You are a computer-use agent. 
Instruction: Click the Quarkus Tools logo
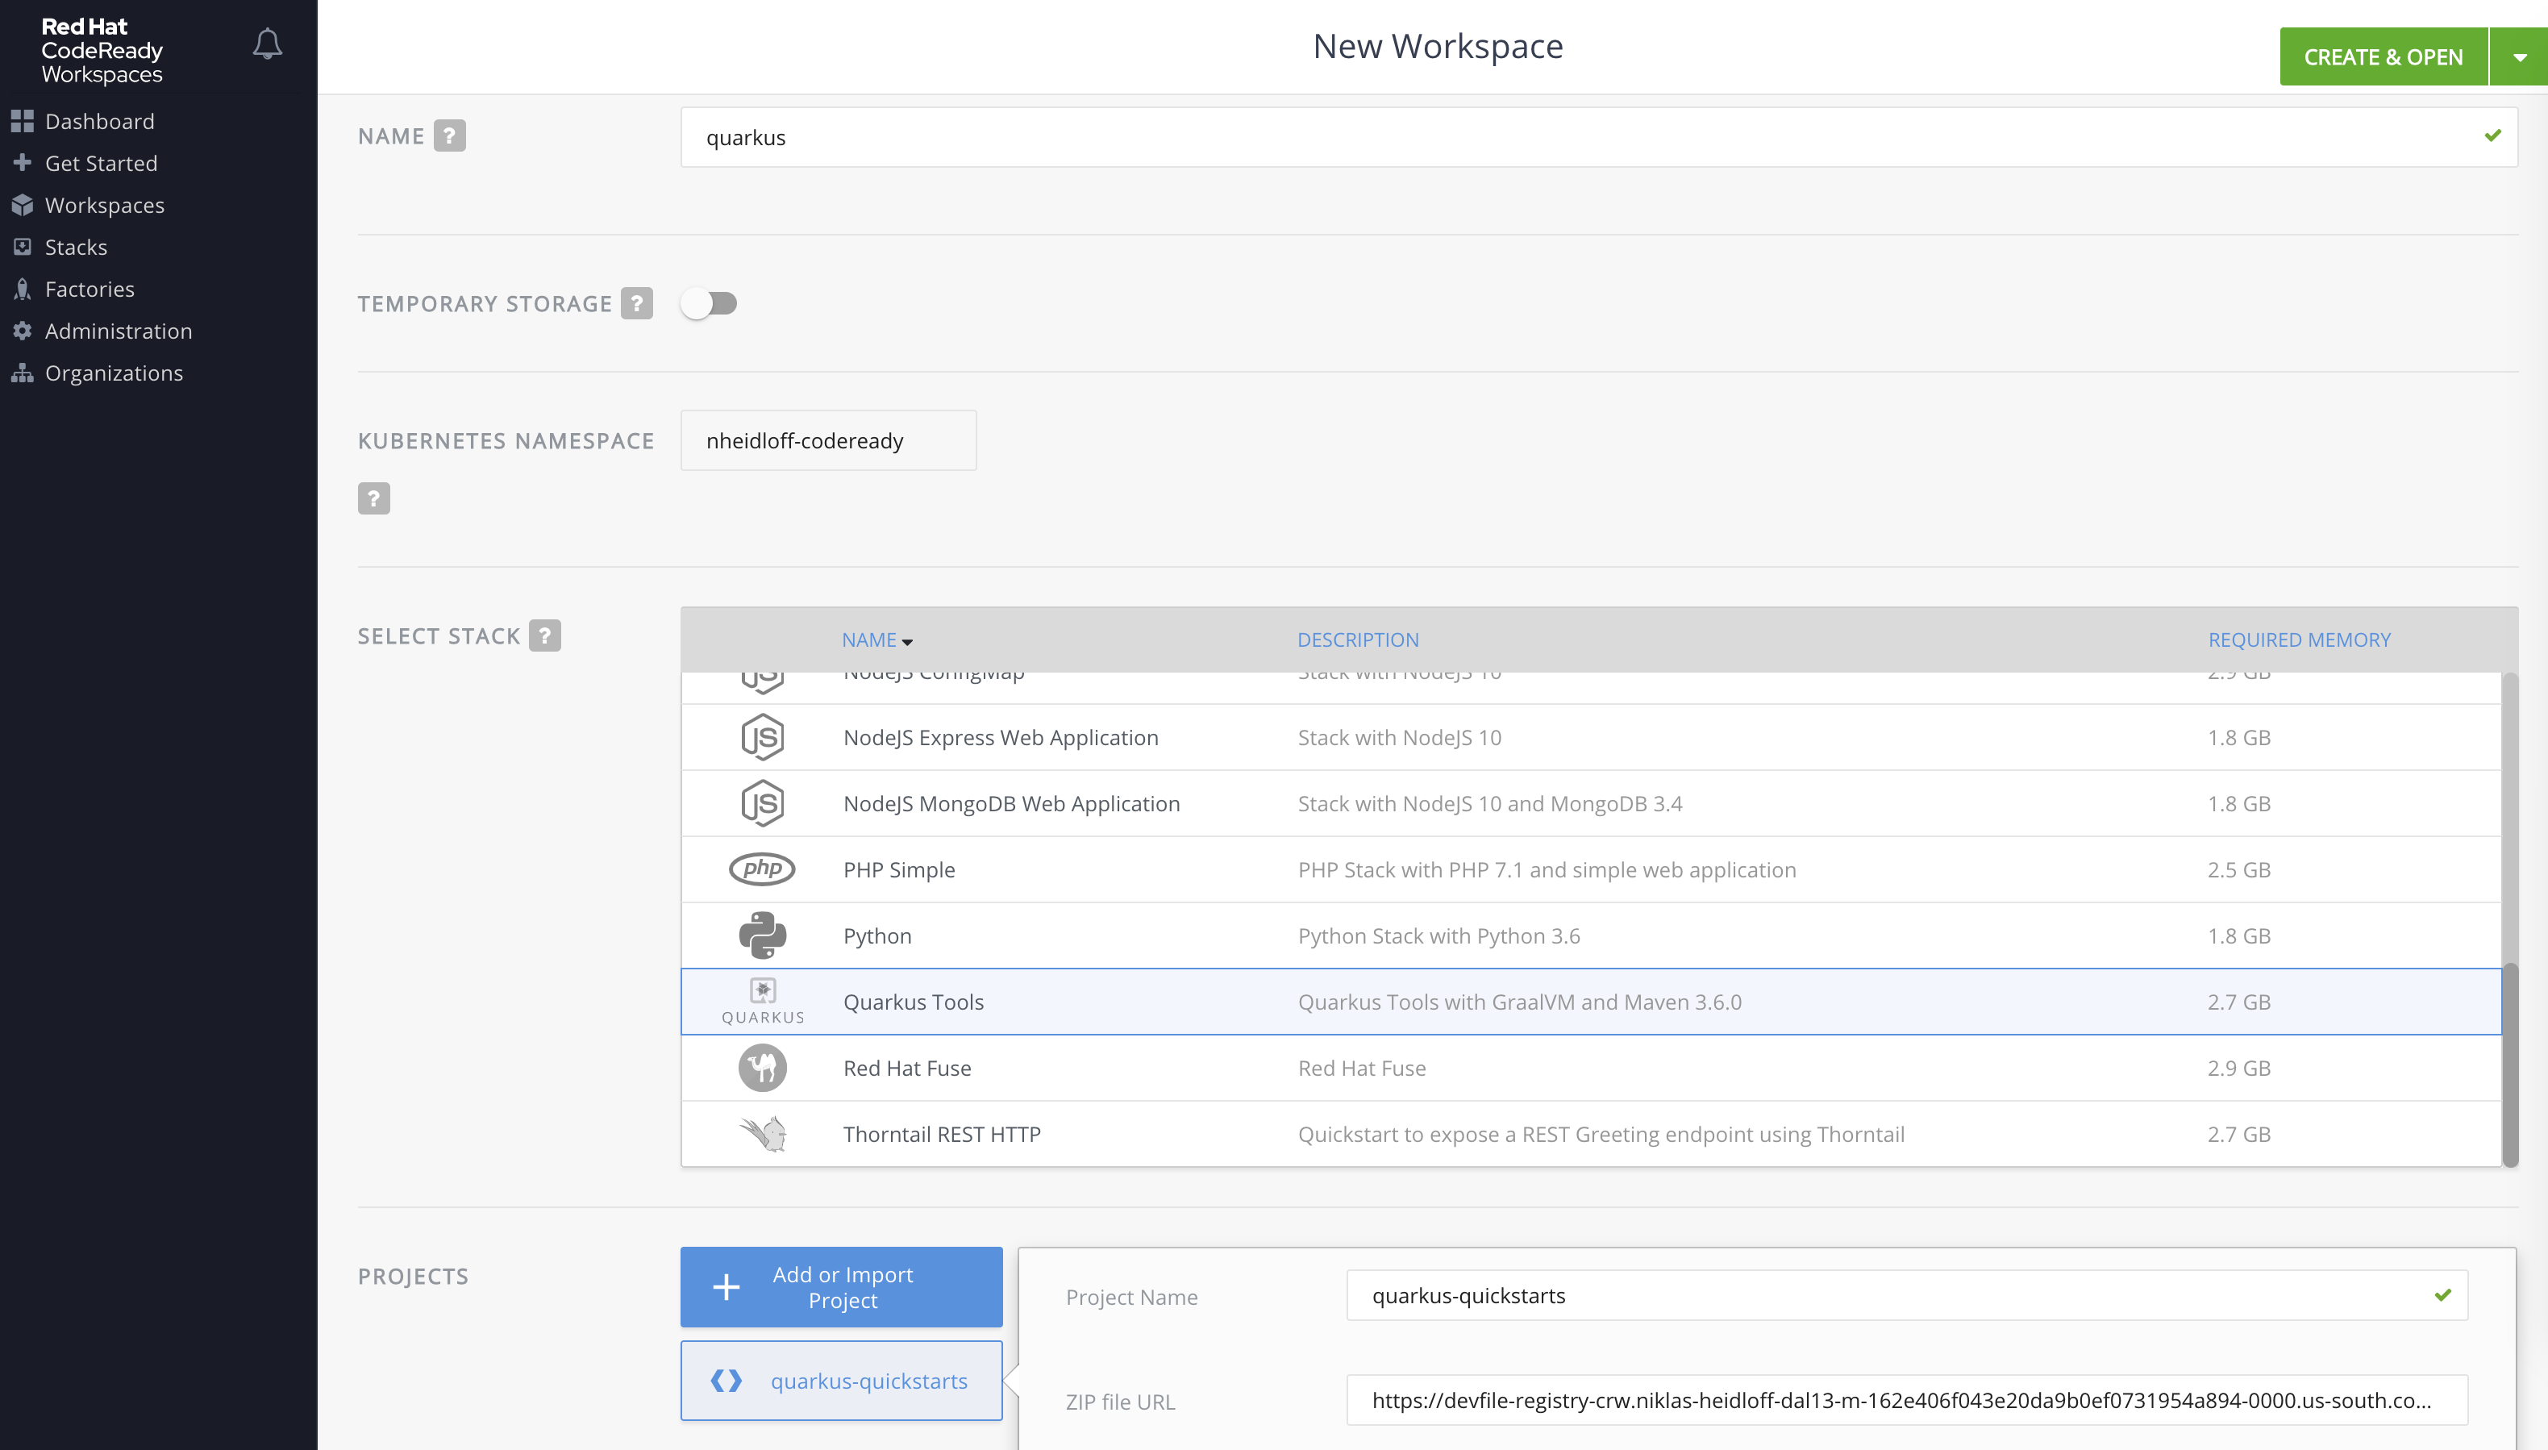point(763,1001)
